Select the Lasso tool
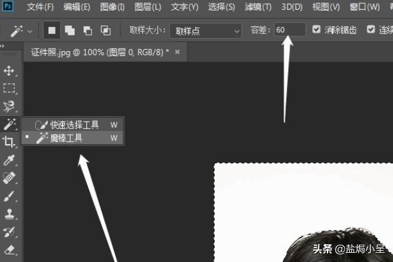 (x=9, y=106)
